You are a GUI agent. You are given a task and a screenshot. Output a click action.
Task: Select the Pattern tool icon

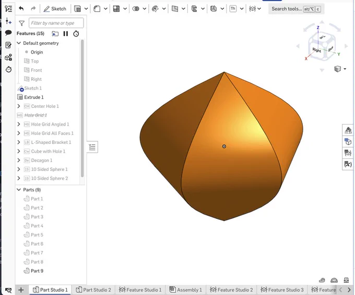pos(116,9)
